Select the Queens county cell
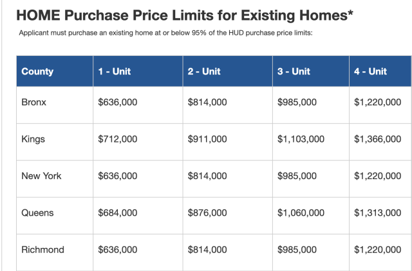Image resolution: width=412 pixels, height=271 pixels. [37, 213]
